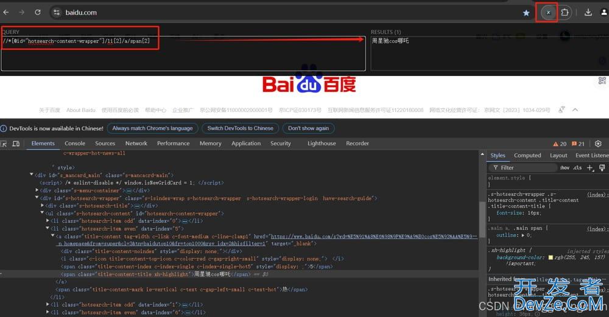The height and width of the screenshot is (317, 609).
Task: Open the browser downloads icon
Action: click(x=588, y=12)
